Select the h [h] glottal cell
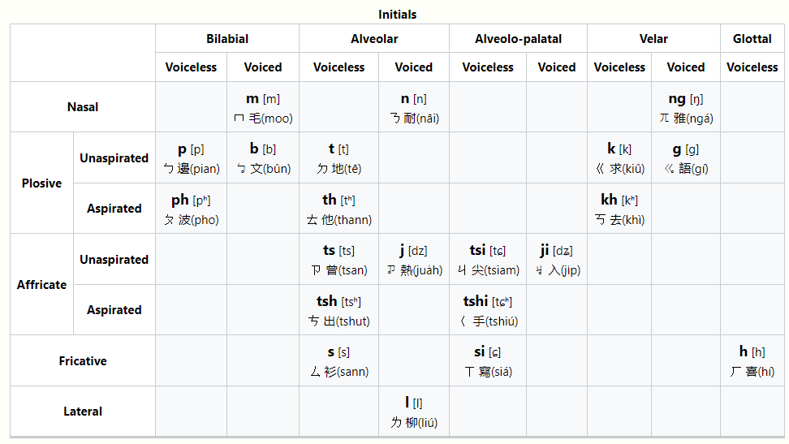The image size is (789, 444). [x=752, y=361]
